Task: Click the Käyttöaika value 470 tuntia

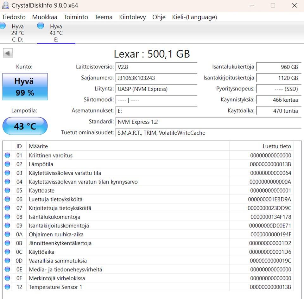Action: pos(279,111)
